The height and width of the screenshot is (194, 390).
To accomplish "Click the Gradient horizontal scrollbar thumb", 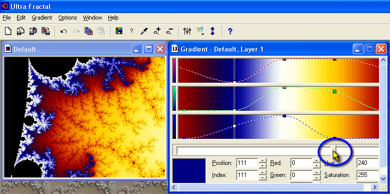I will [271, 187].
